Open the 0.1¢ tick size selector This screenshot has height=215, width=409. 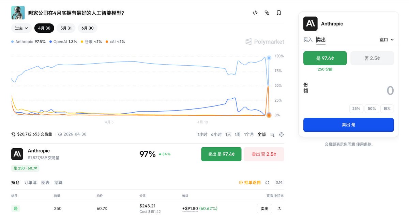279,183
